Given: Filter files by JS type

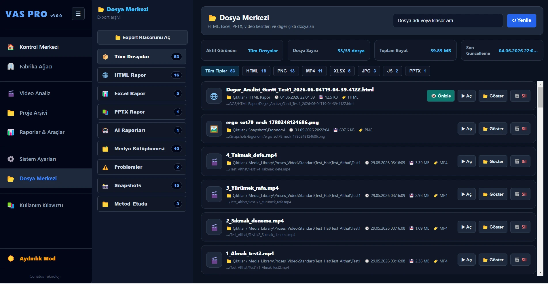Looking at the screenshot, I should pyautogui.click(x=392, y=71).
